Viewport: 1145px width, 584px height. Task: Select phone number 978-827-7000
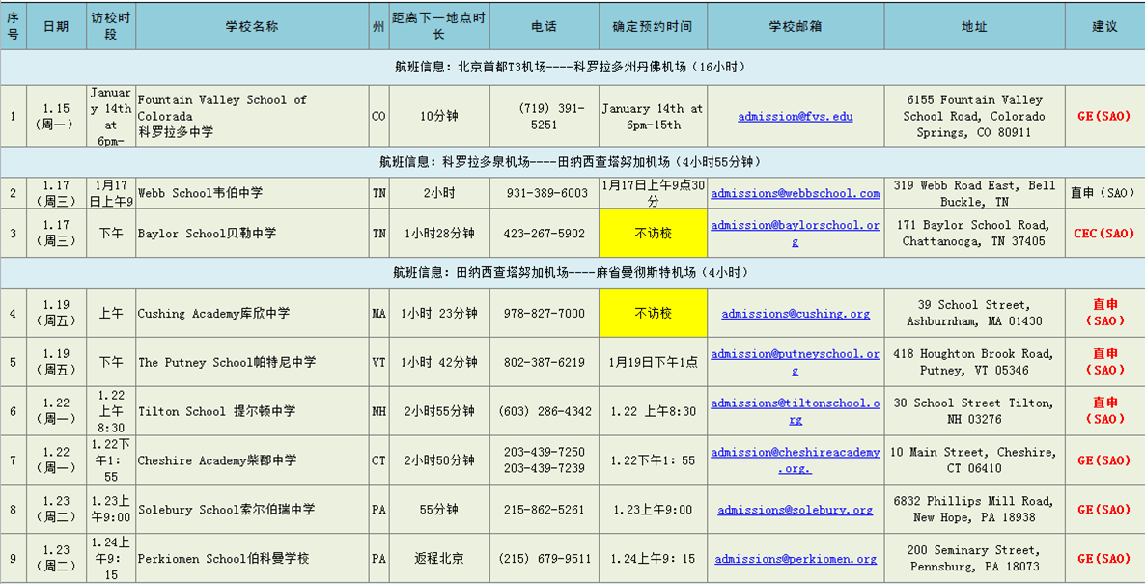click(x=545, y=313)
